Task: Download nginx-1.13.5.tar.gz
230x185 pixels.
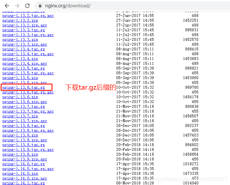Action: (x=24, y=68)
